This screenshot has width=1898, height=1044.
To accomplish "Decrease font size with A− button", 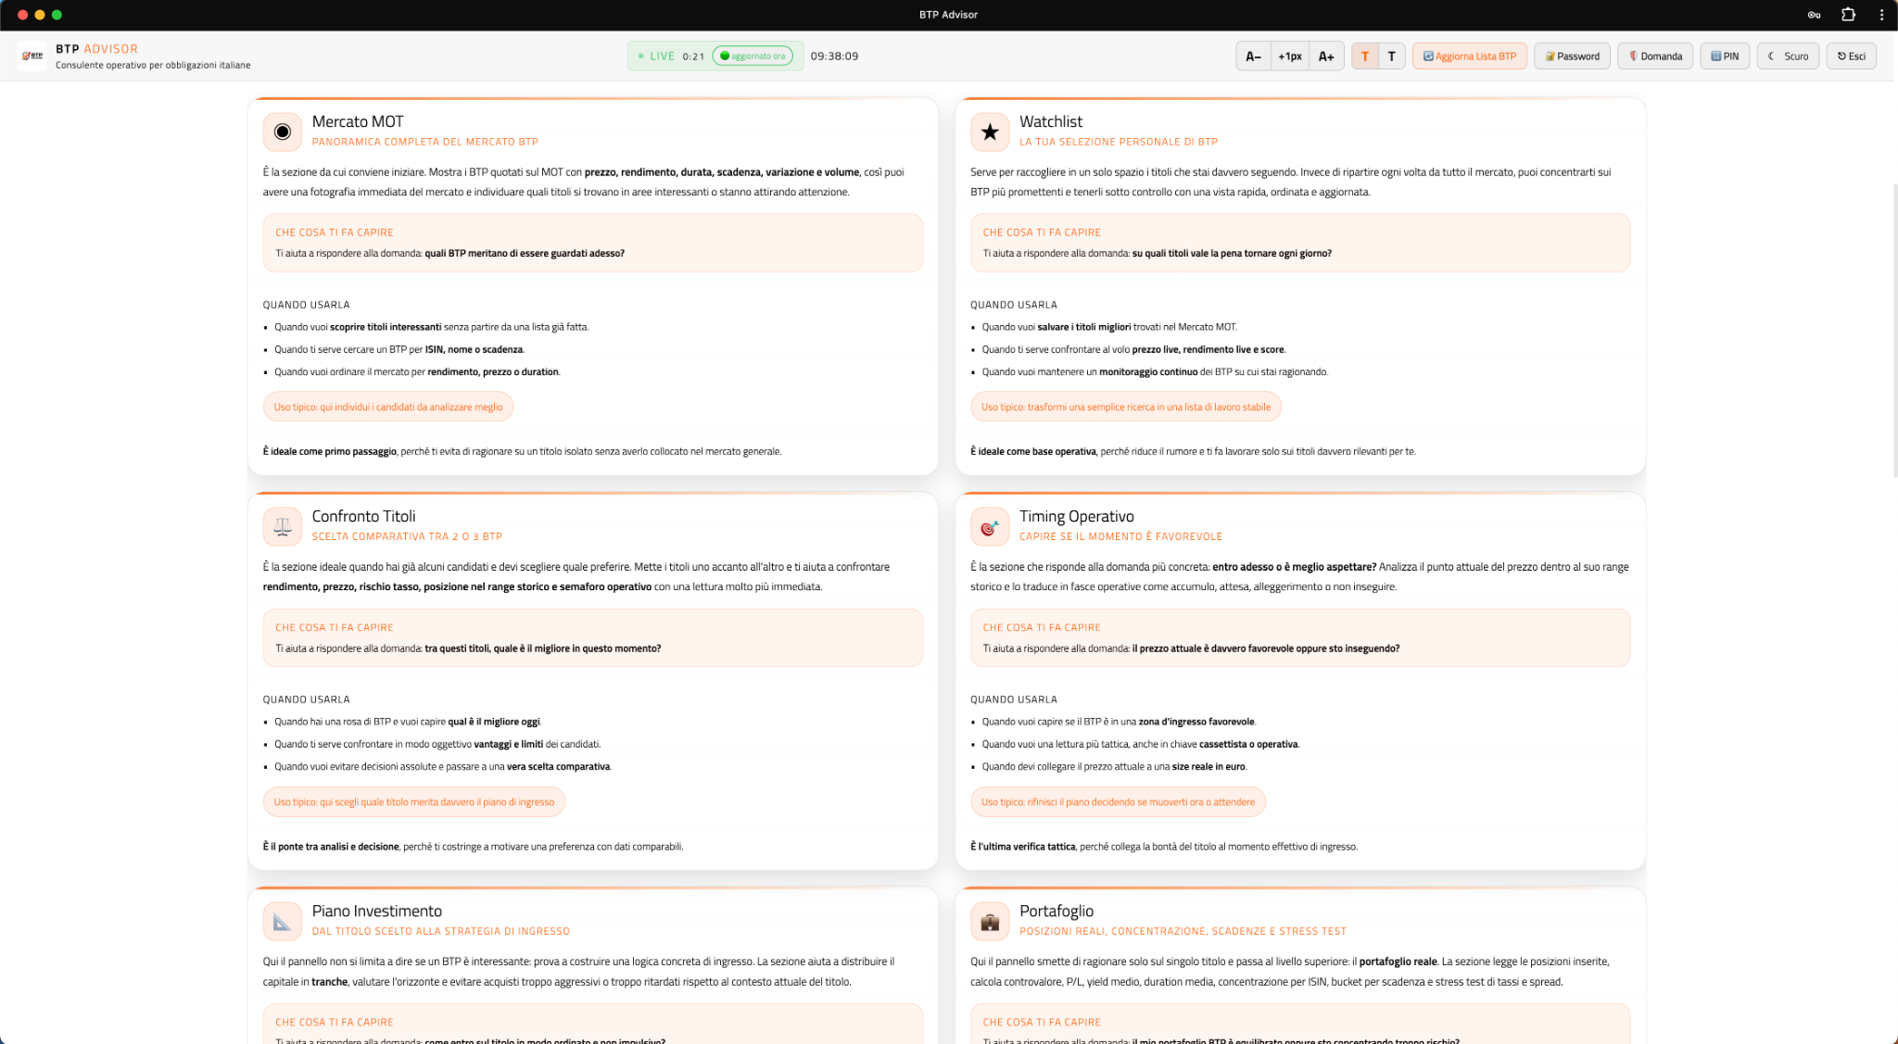I will click(1253, 56).
